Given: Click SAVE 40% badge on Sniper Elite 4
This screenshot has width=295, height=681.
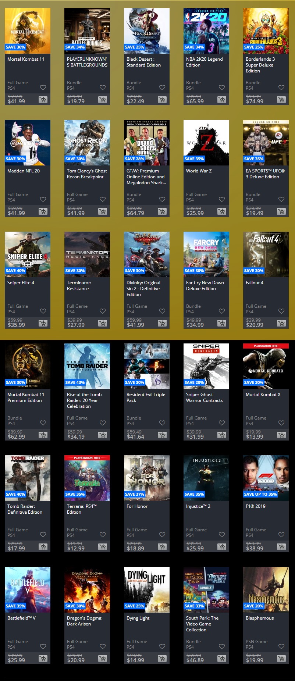Looking at the screenshot, I should pyautogui.click(x=15, y=271).
